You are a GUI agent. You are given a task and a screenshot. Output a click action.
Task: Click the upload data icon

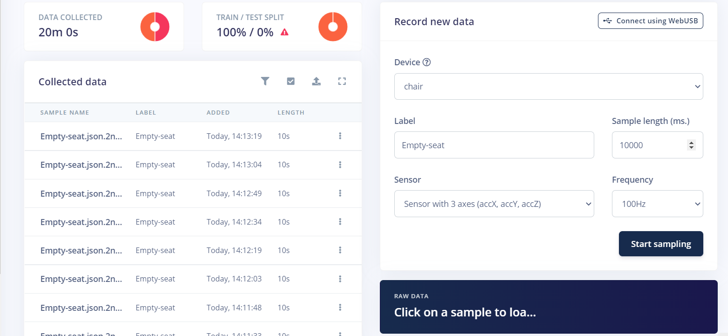[316, 82]
